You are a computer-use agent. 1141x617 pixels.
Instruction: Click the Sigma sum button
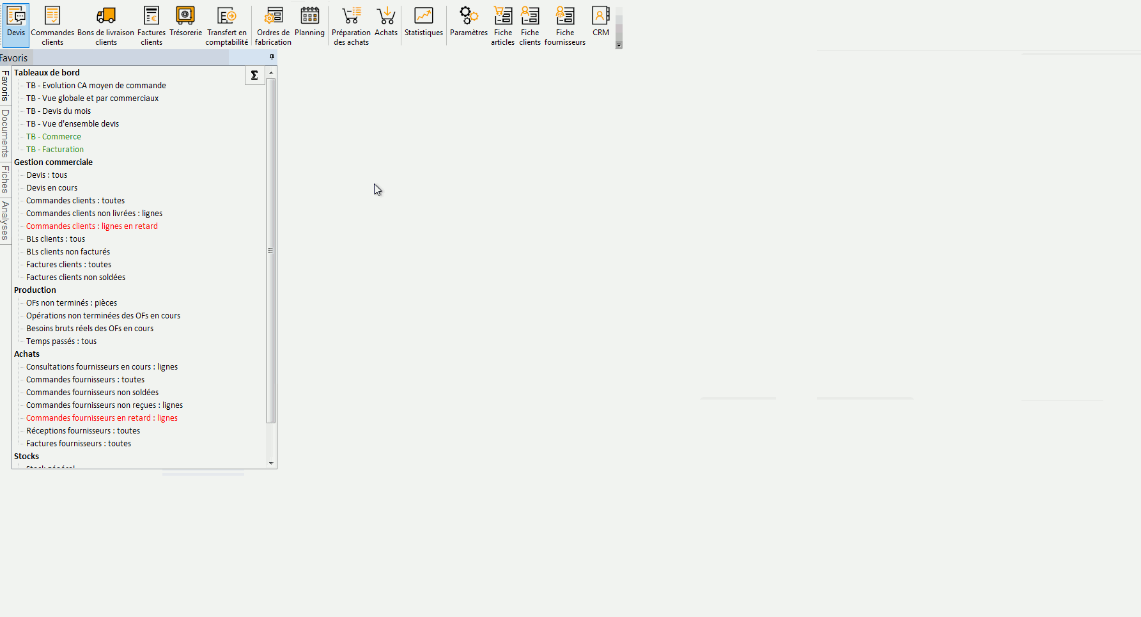click(x=254, y=75)
